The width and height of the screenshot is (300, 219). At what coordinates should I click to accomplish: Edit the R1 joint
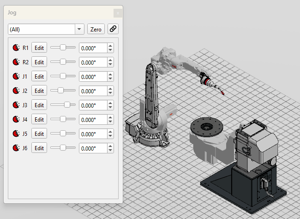(39, 48)
